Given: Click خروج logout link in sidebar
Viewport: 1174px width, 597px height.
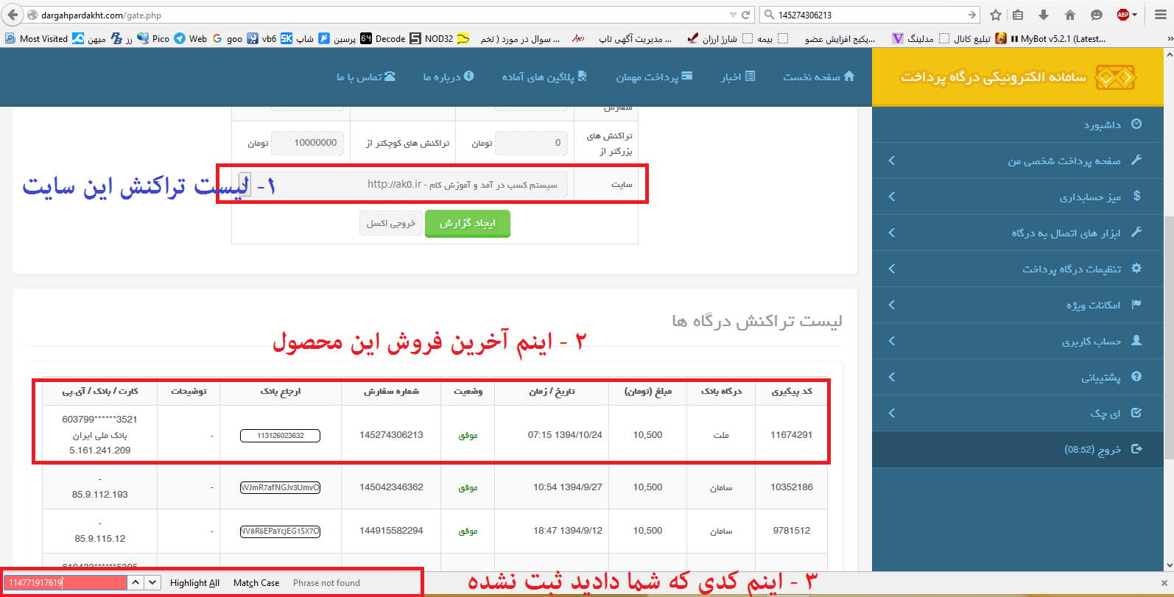Looking at the screenshot, I should [x=1092, y=449].
